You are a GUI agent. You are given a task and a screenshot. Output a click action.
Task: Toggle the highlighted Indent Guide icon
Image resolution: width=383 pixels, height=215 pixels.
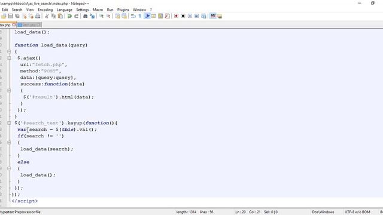point(147,16)
